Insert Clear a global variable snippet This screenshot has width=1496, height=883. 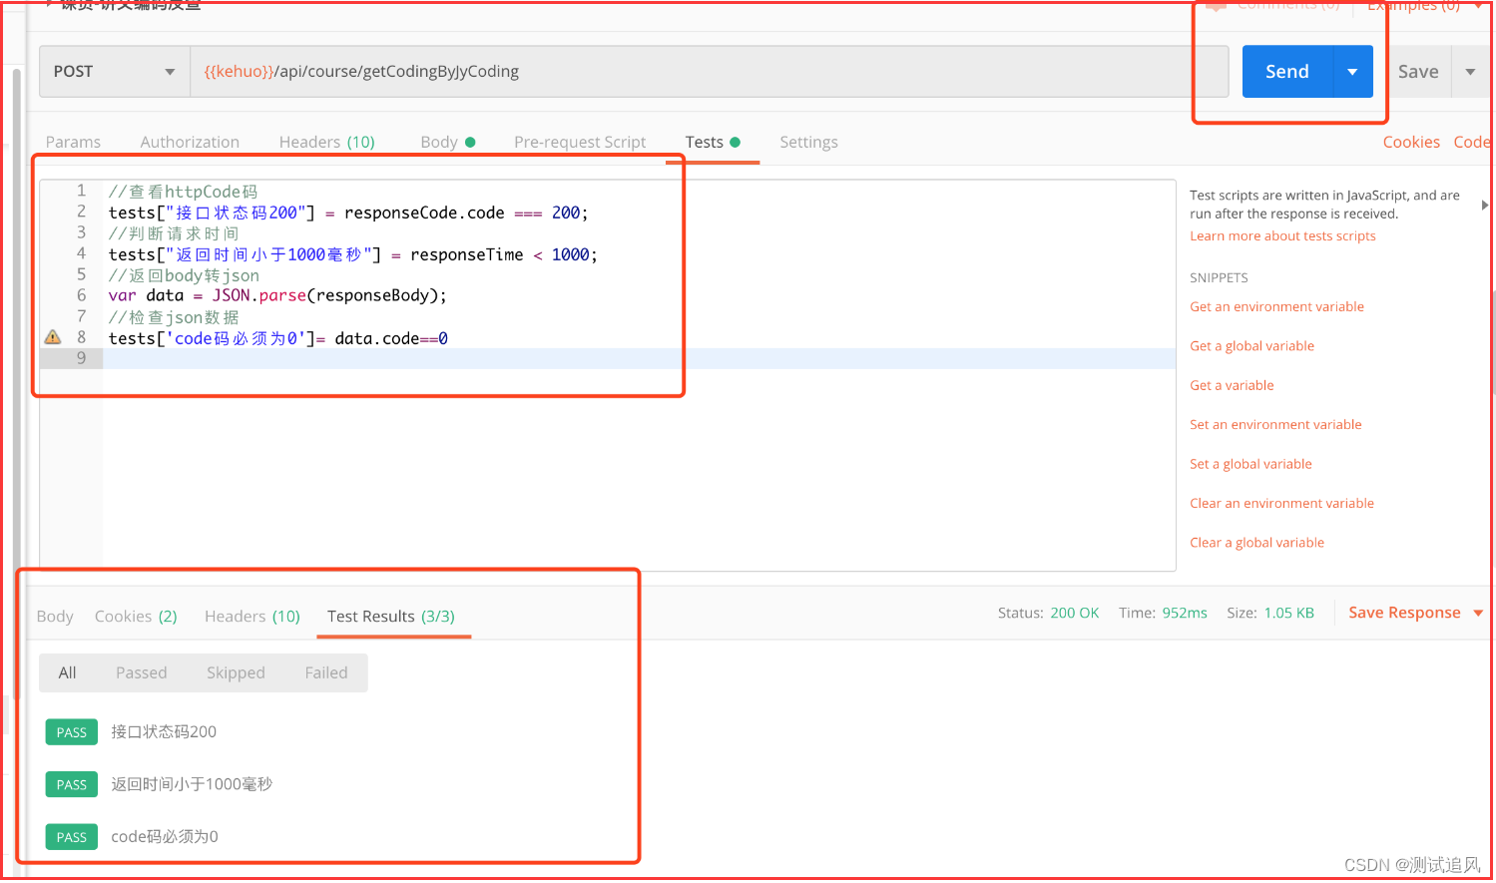coord(1256,543)
